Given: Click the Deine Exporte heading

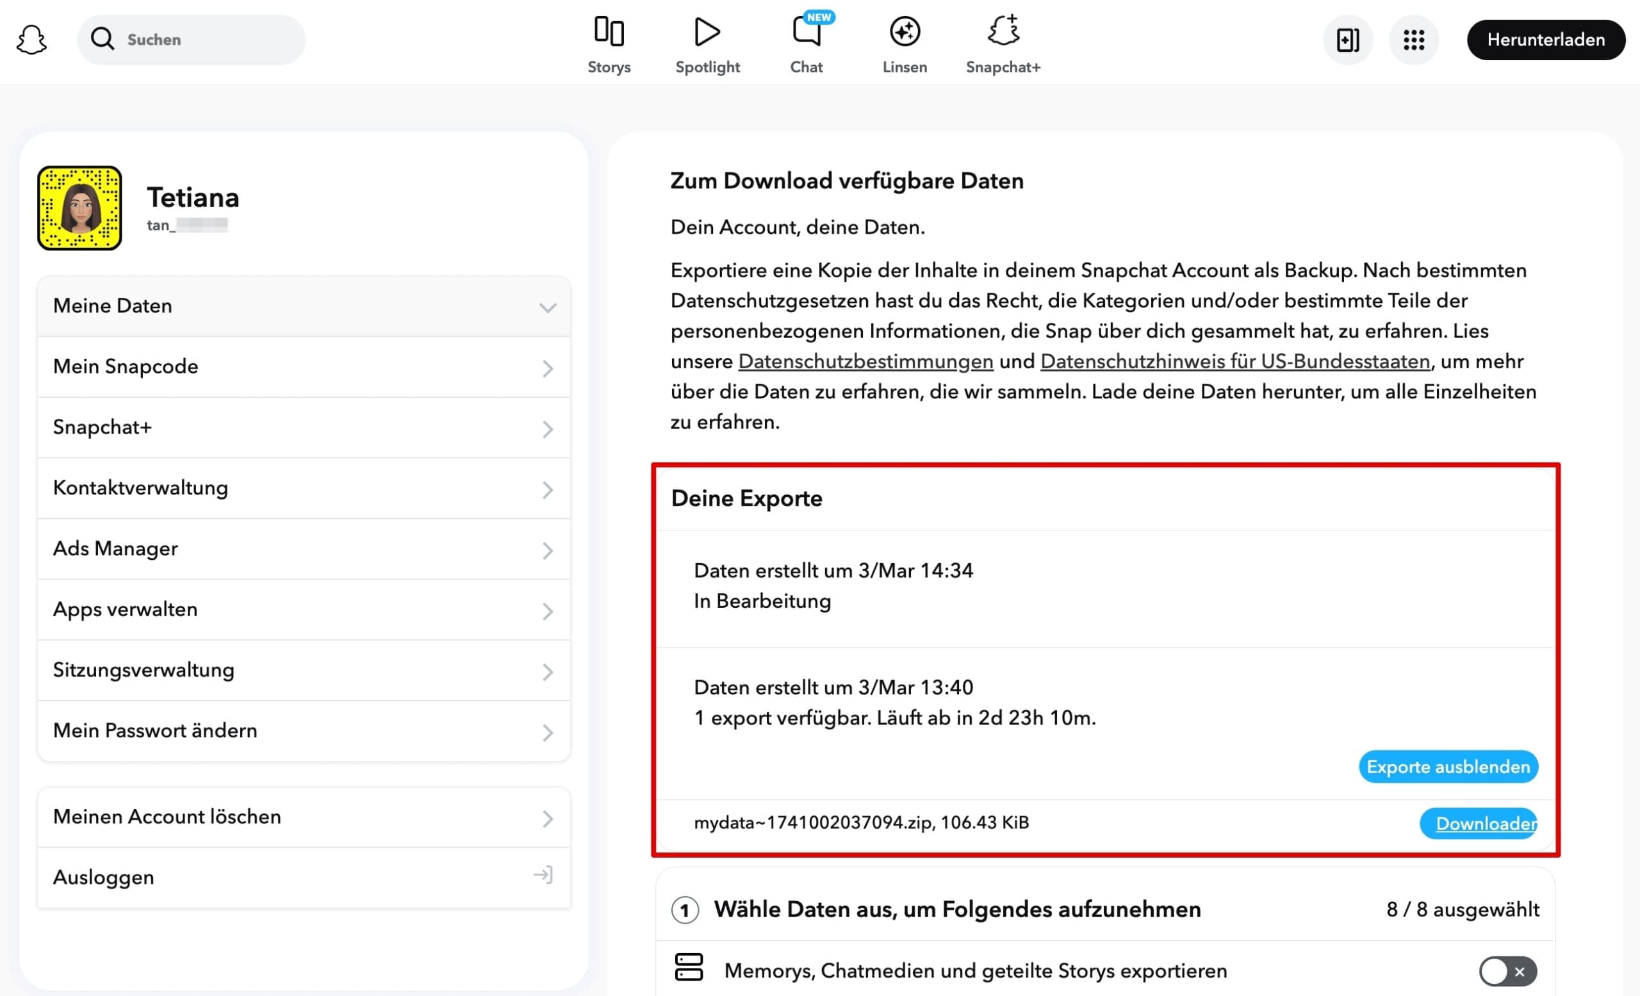Looking at the screenshot, I should click(x=746, y=498).
